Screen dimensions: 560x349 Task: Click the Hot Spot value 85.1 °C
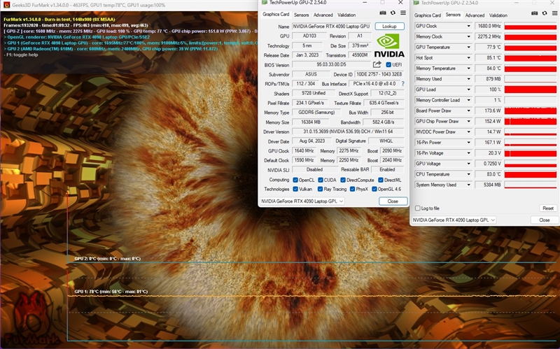click(x=489, y=58)
